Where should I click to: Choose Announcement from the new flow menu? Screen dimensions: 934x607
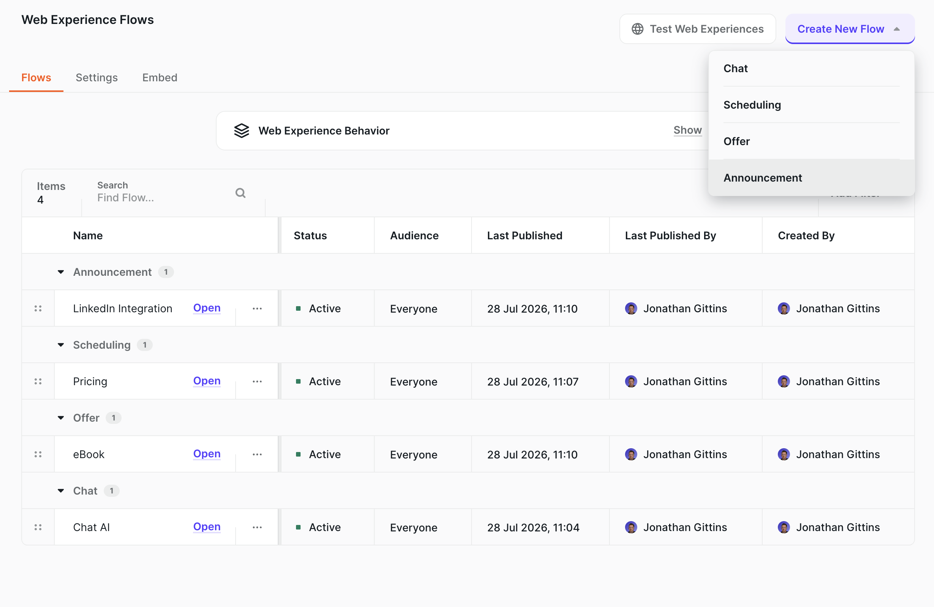[x=811, y=178]
